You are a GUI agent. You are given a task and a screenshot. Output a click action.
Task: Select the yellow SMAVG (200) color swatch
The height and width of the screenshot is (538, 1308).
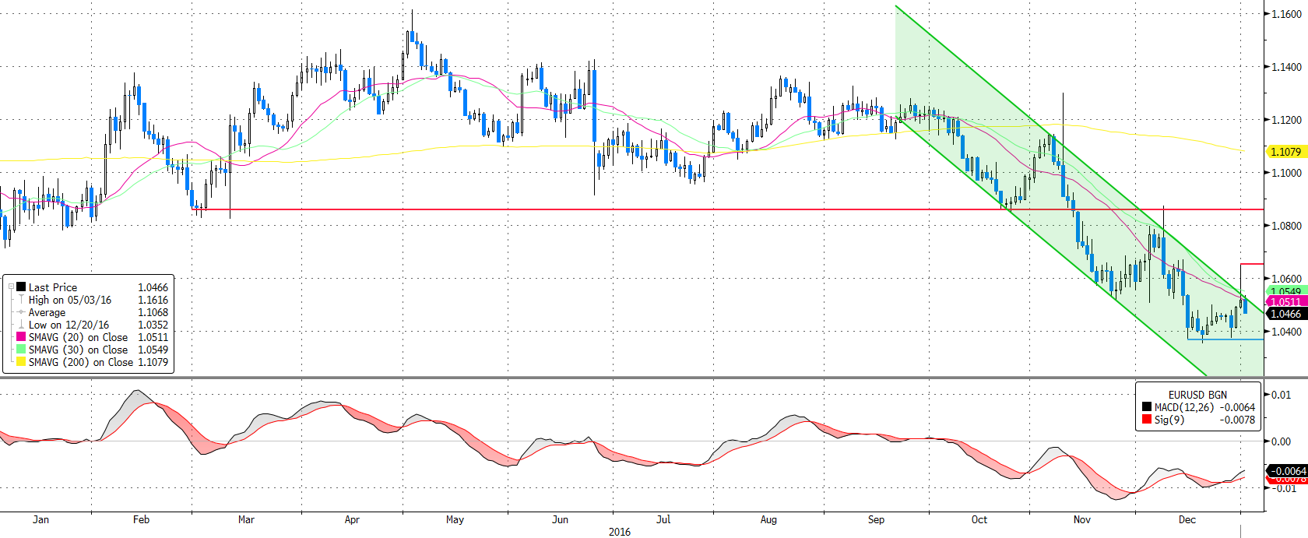[x=21, y=361]
